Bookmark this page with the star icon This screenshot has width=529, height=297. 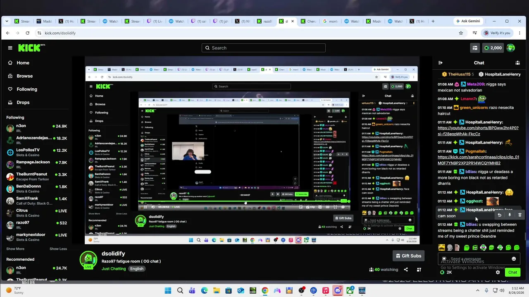coord(461,33)
